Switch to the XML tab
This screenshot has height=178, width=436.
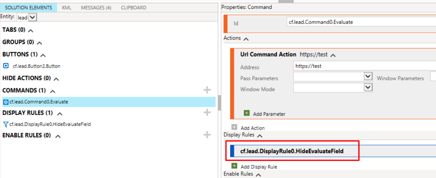pyautogui.click(x=67, y=8)
